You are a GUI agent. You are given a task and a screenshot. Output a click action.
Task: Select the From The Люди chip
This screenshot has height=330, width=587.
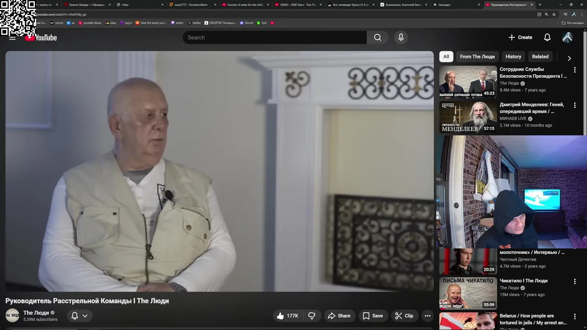pos(477,57)
